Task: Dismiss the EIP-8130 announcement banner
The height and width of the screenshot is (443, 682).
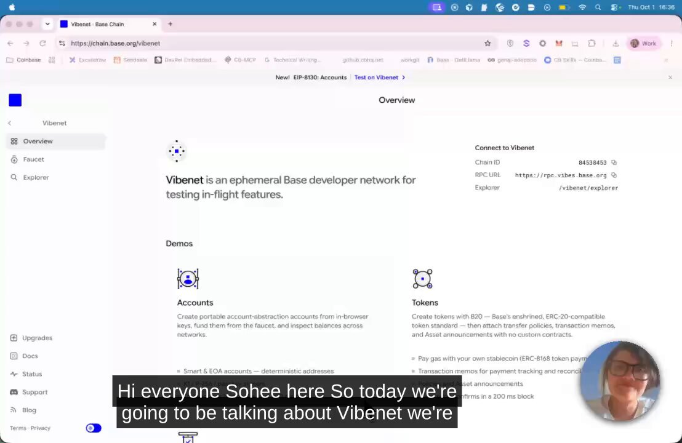Action: 670,78
